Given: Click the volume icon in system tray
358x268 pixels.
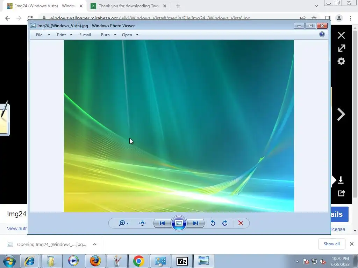Looking at the screenshot, I should pyautogui.click(x=323, y=262).
